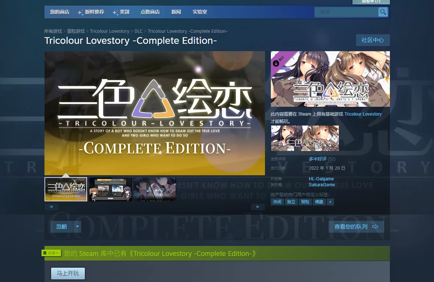
Task: Select the second screenshot thumbnail
Action: [110, 189]
